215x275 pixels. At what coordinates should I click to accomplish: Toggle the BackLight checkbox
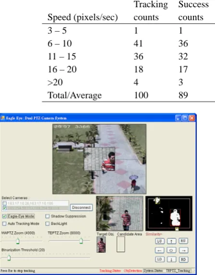[47, 224]
